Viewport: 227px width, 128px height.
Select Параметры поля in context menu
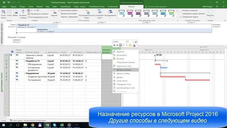[x=125, y=84]
